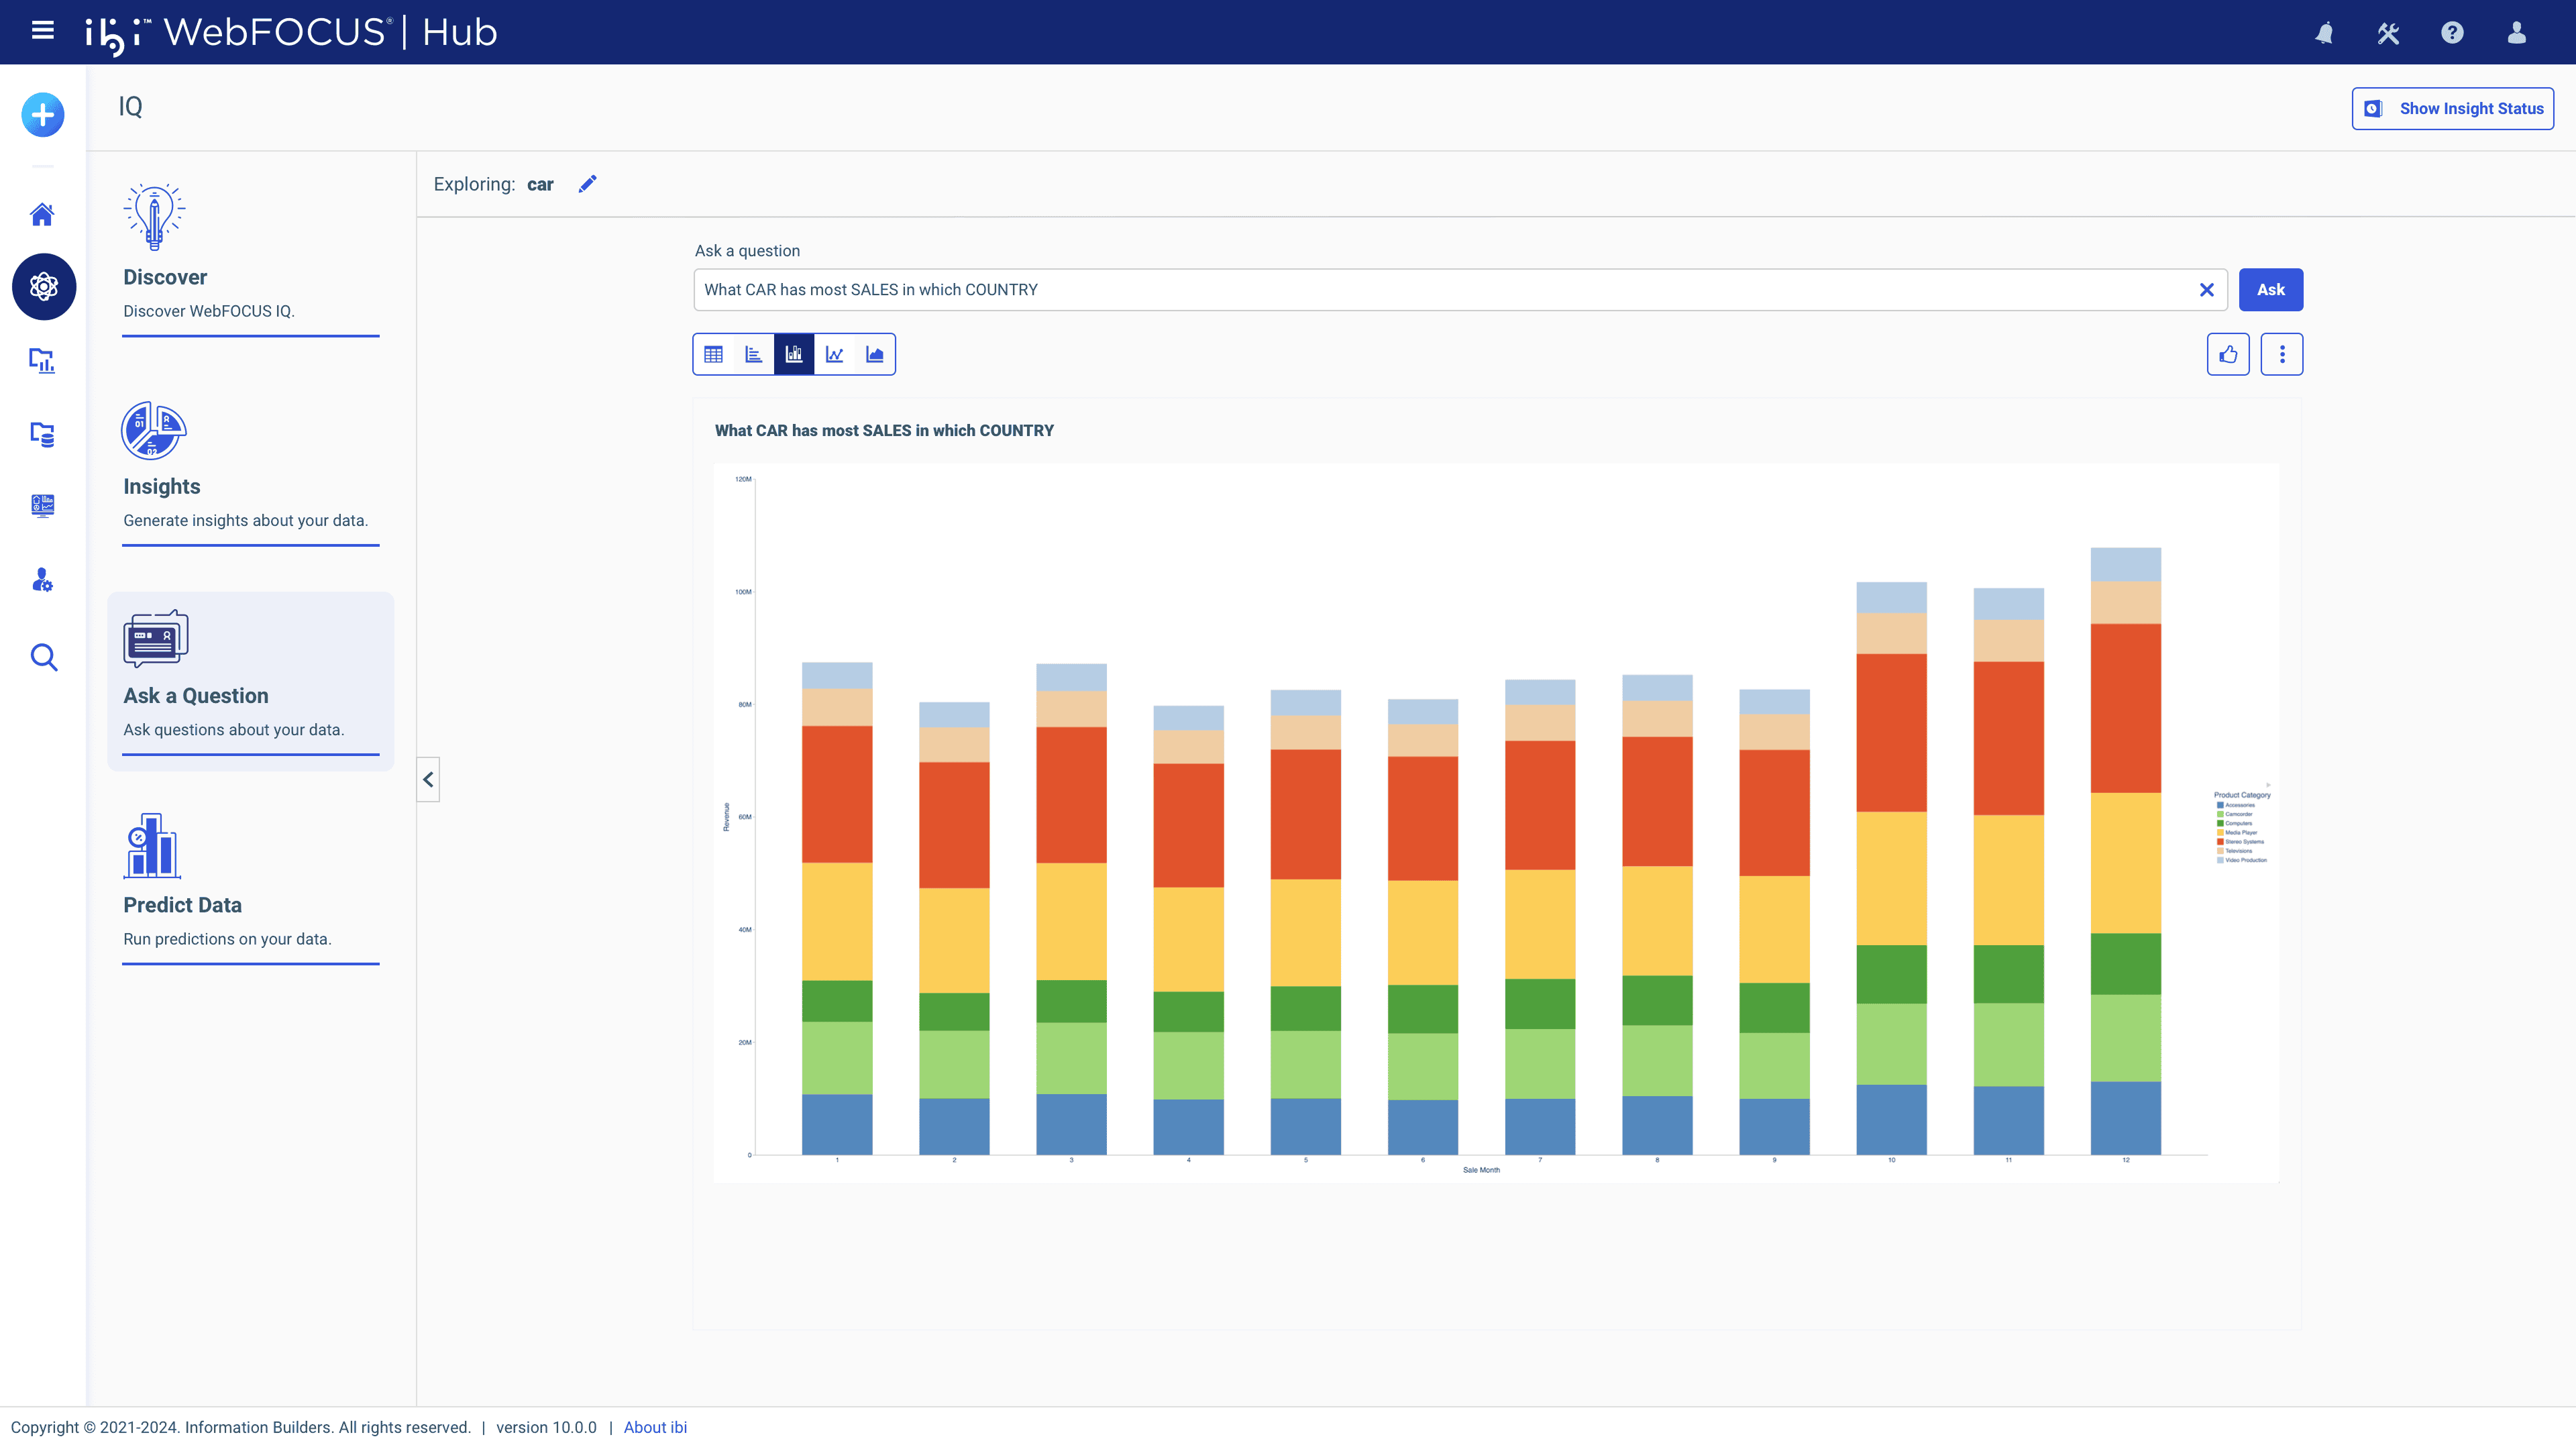Image resolution: width=2576 pixels, height=1449 pixels.
Task: Open the notifications bell icon
Action: 2324,33
